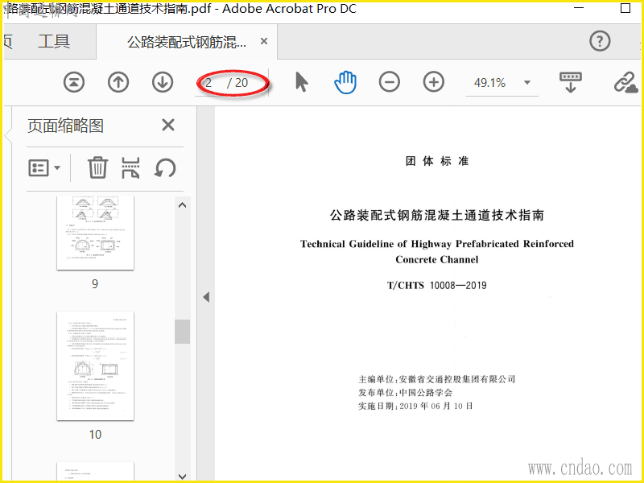Delete selected pages with trash icon
The image size is (644, 483).
coord(97,167)
